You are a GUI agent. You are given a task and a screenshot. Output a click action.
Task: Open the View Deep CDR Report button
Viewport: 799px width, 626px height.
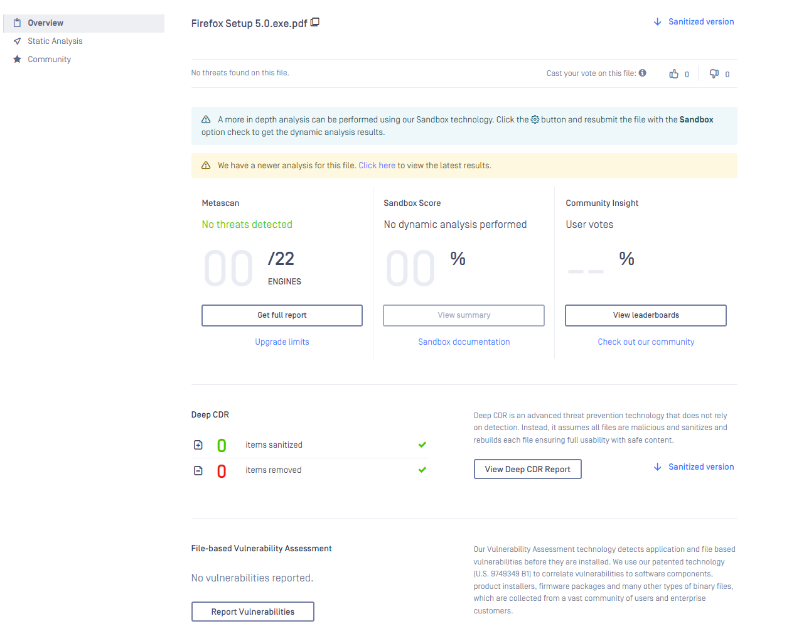pos(528,469)
